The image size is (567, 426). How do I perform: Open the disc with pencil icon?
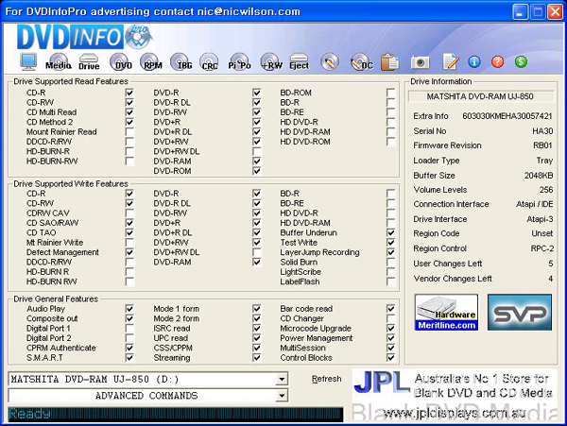coord(330,62)
